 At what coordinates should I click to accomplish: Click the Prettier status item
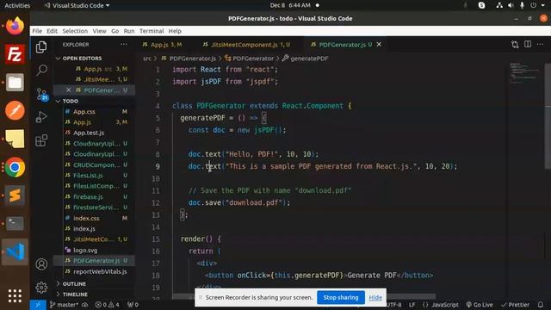515,305
